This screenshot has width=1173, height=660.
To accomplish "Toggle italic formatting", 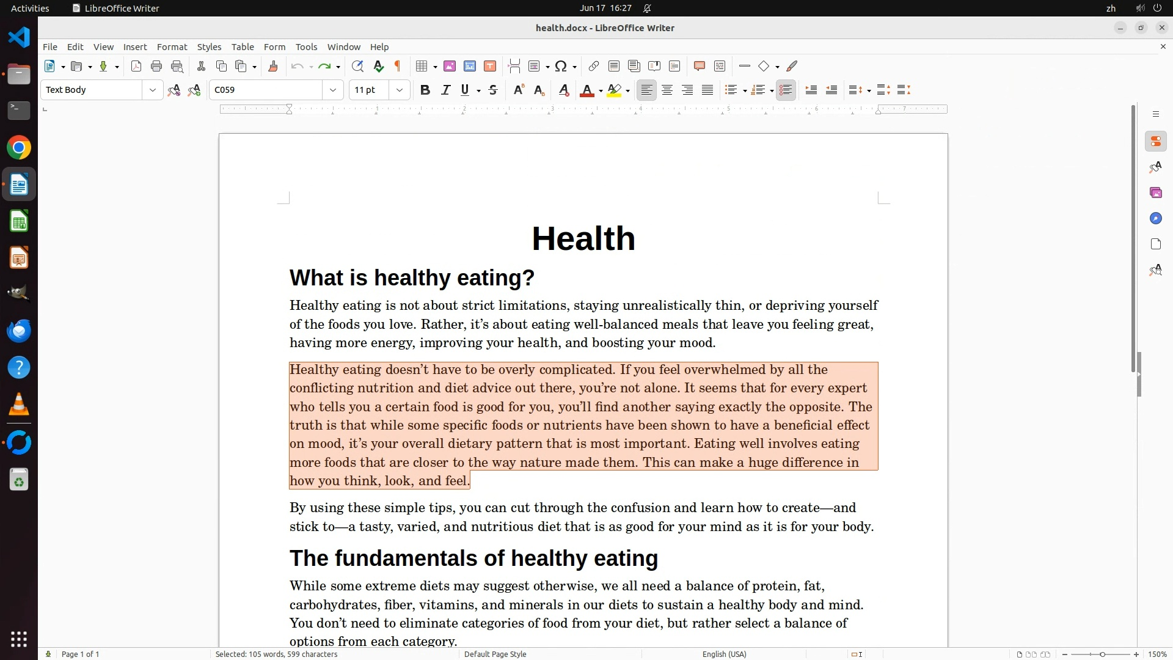I will click(x=445, y=90).
